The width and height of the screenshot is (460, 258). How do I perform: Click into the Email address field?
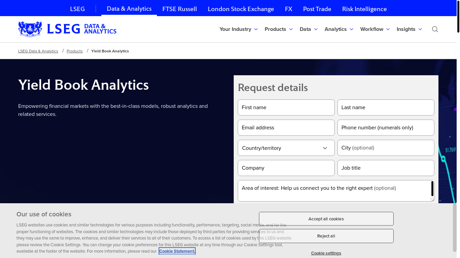pos(286,128)
